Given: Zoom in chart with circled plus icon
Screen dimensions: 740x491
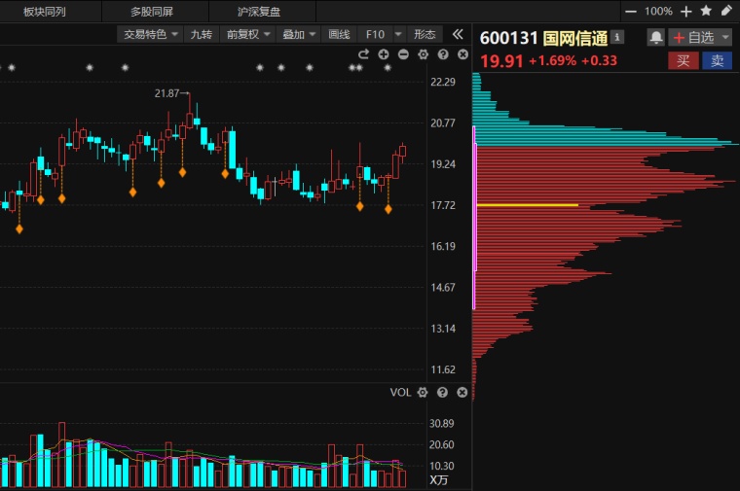Looking at the screenshot, I should tap(384, 54).
